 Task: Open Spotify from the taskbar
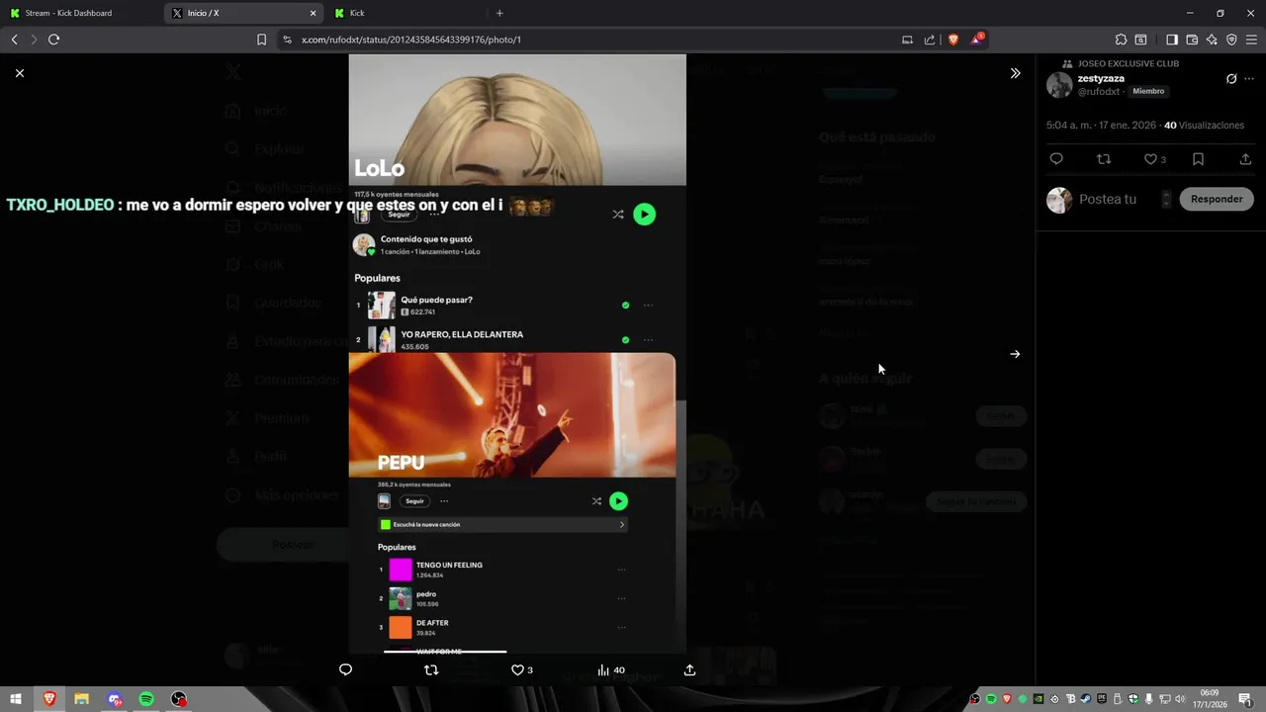[146, 699]
